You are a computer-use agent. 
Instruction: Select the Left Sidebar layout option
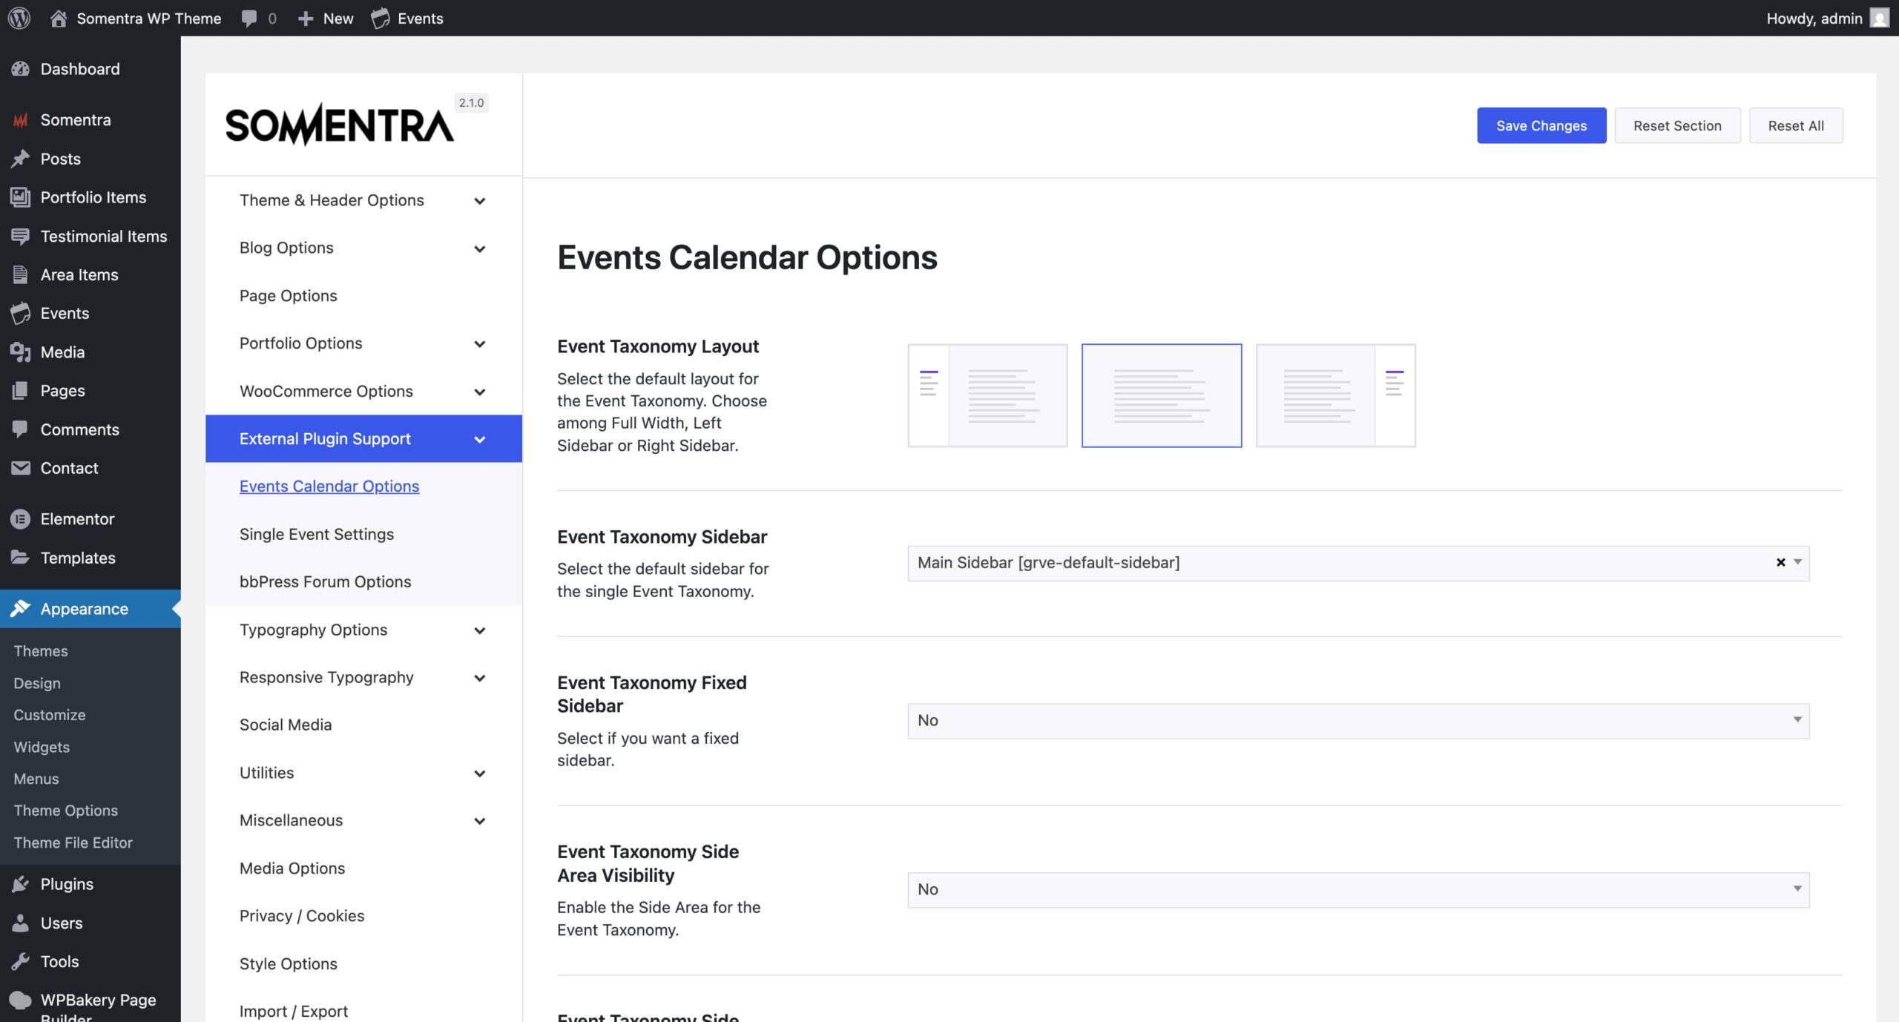click(987, 395)
